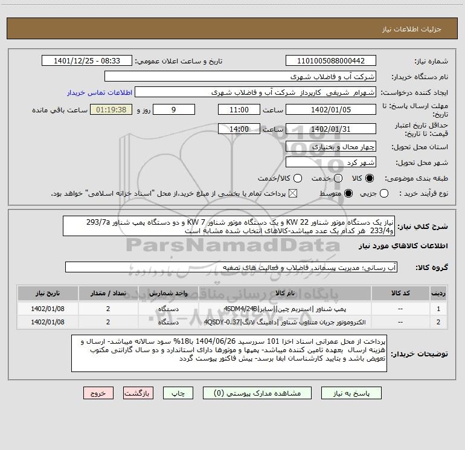Click the نام کالا column header

[x=284, y=293]
